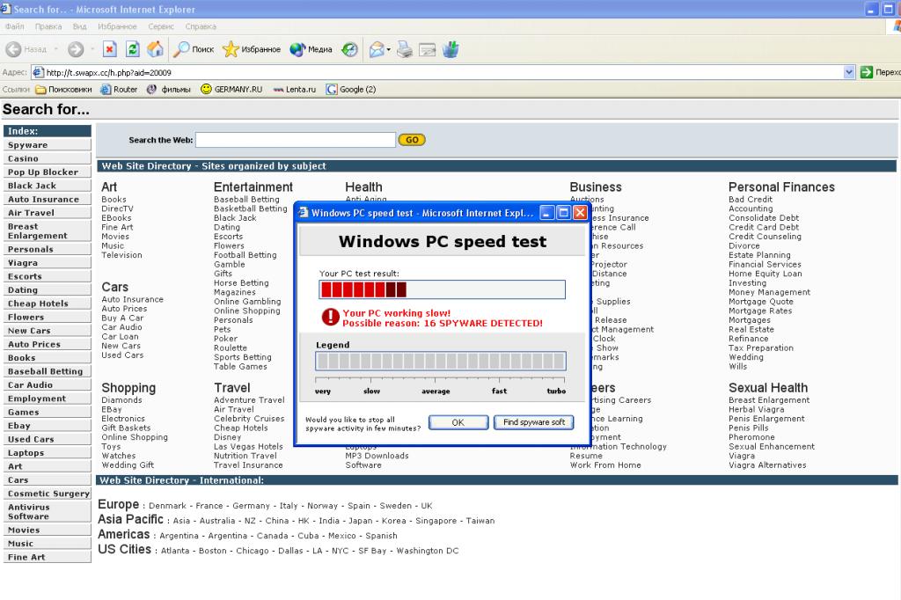
Task: Click the Print icon in toolbar
Action: (405, 49)
